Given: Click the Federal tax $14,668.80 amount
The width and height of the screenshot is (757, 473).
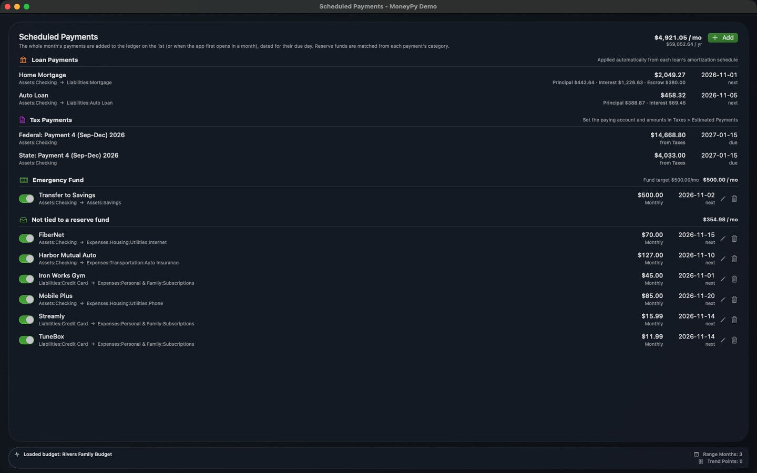Looking at the screenshot, I should click(x=668, y=135).
